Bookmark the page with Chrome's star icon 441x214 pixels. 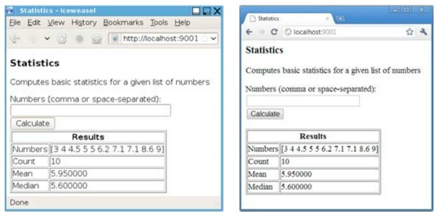(x=409, y=32)
